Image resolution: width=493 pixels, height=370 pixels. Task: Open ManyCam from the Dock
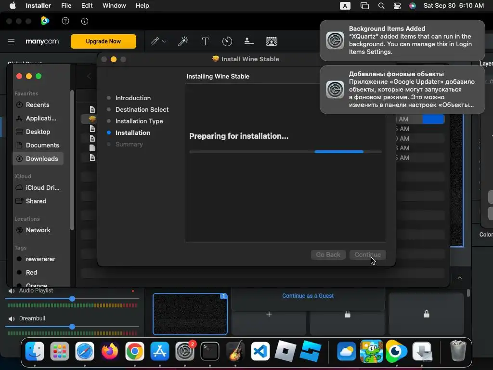tap(397, 351)
